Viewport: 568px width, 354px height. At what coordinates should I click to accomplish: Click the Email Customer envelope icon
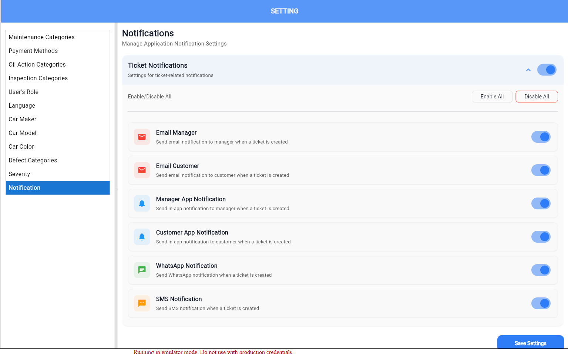(142, 170)
